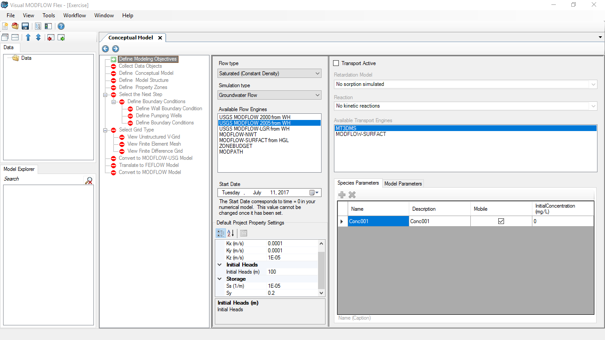
Task: Collapse the Select Grid Type tree branch
Action: 105,129
